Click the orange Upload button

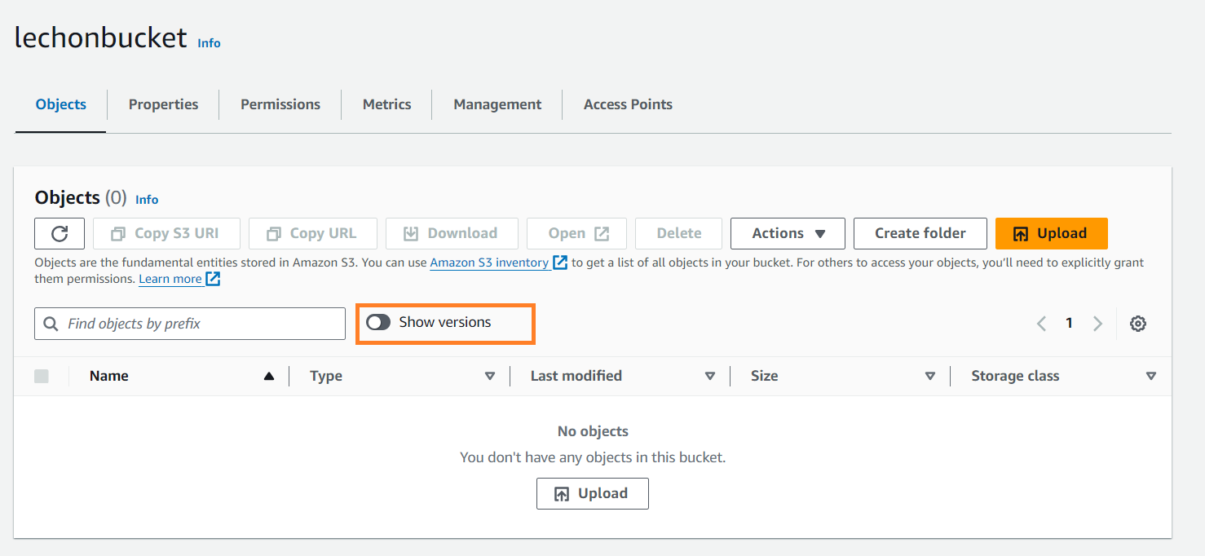coord(1051,234)
